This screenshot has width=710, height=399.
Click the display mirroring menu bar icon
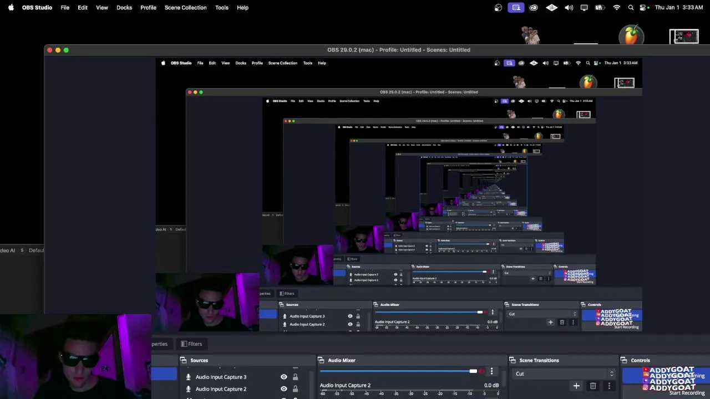[584, 8]
